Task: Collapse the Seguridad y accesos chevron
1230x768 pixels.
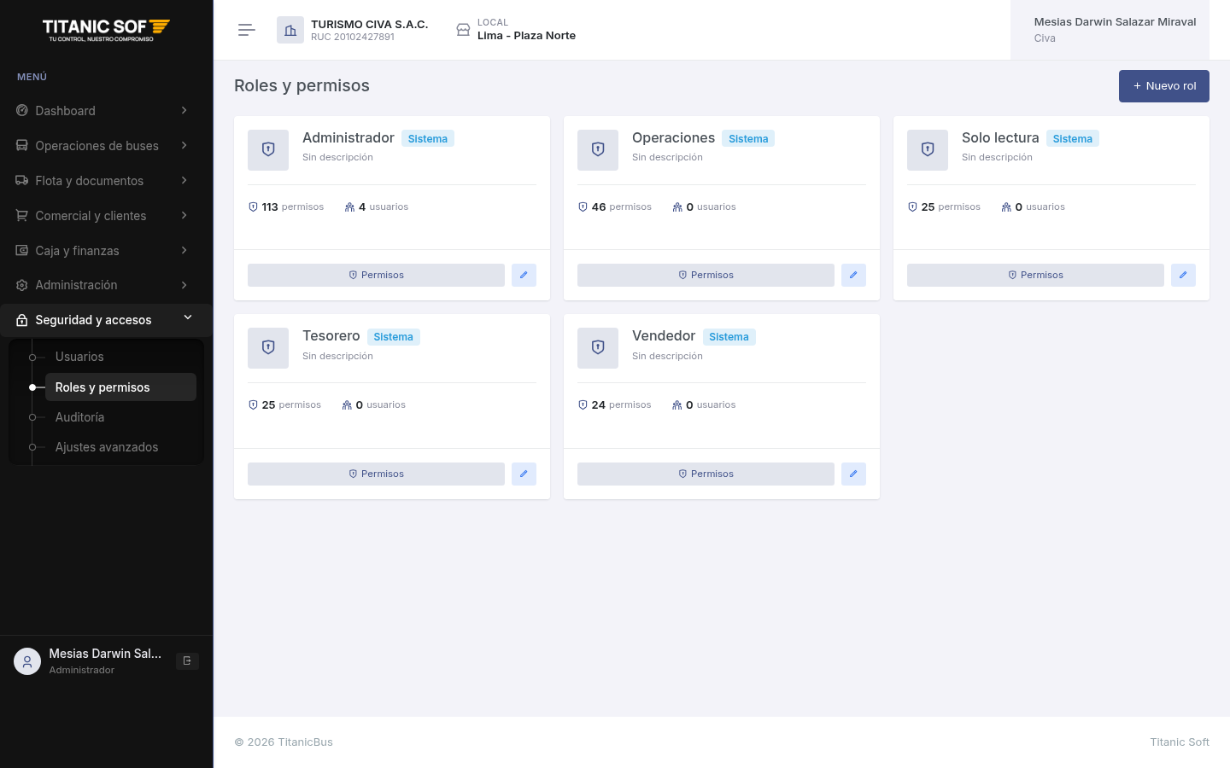Action: (x=188, y=318)
